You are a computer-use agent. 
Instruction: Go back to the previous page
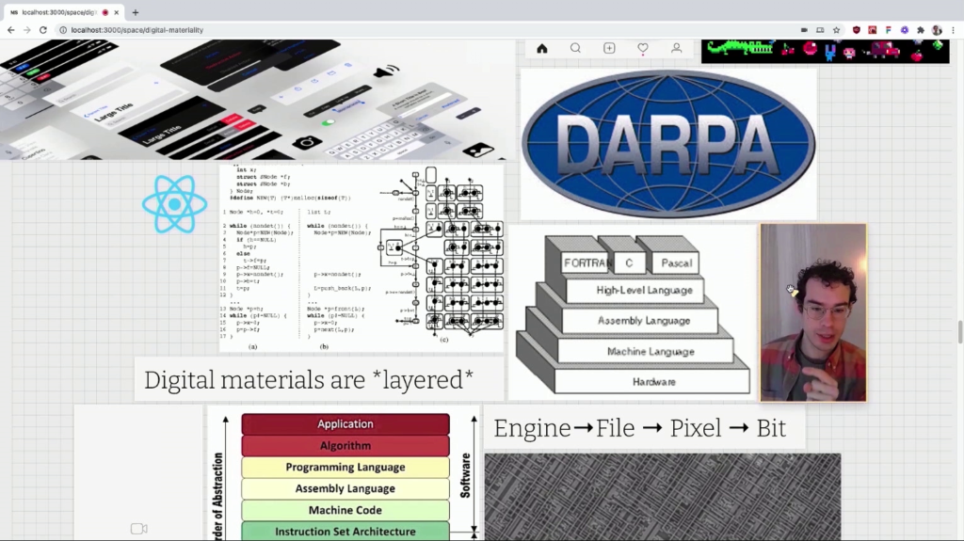click(x=10, y=29)
